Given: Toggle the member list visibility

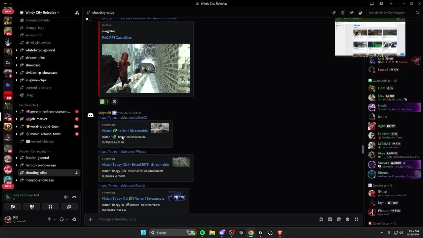Looking at the screenshot, I should point(360,13).
